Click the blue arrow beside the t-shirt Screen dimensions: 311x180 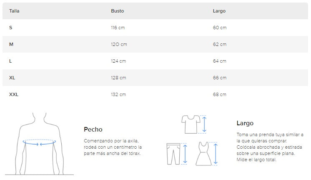[204, 124]
